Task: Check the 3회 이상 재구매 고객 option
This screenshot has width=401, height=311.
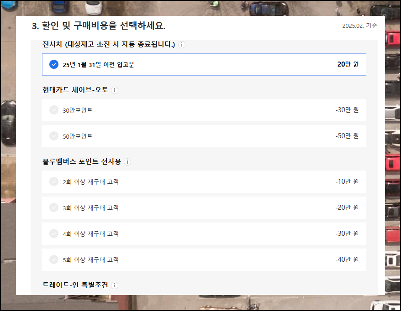Action: 54,207
